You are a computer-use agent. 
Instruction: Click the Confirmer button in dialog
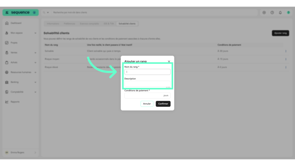pos(163,104)
